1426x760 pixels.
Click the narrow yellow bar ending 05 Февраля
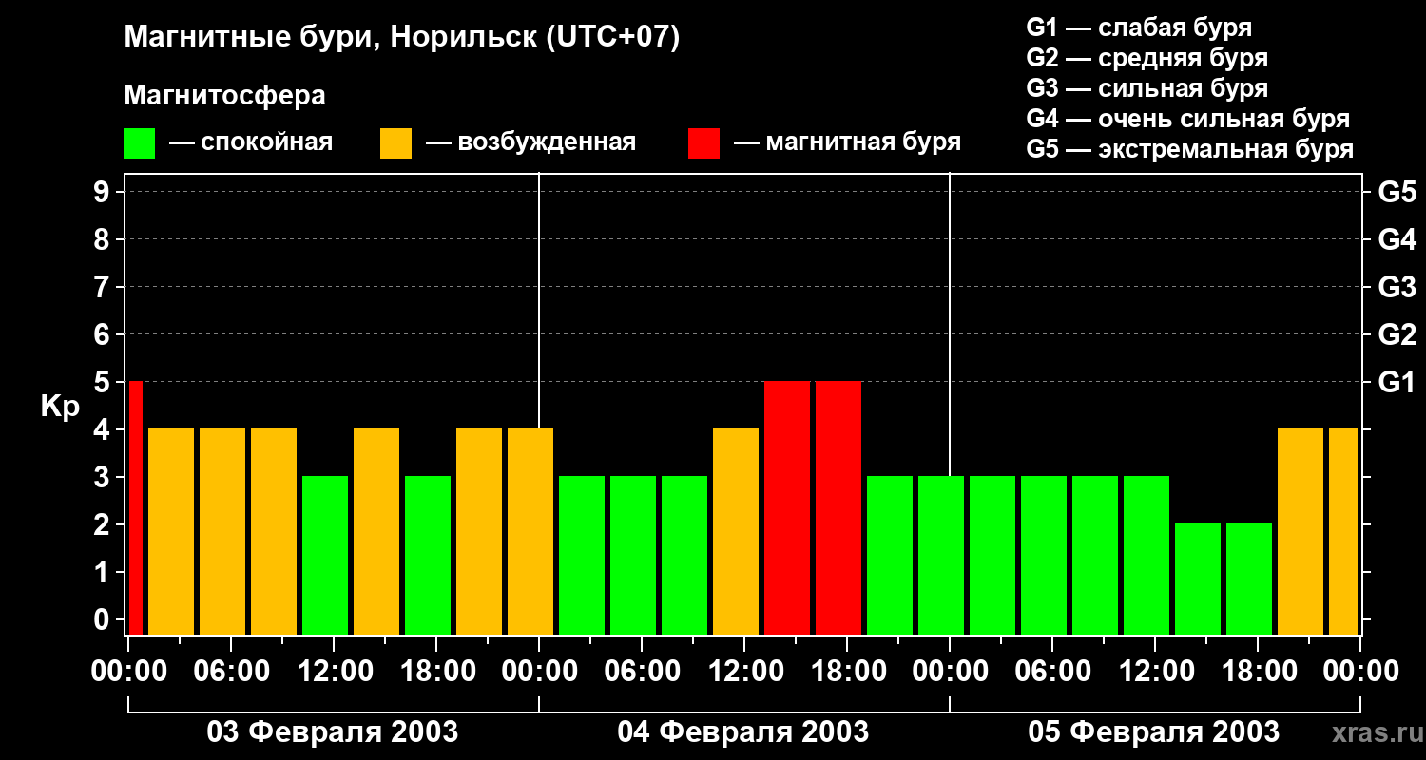(1343, 531)
